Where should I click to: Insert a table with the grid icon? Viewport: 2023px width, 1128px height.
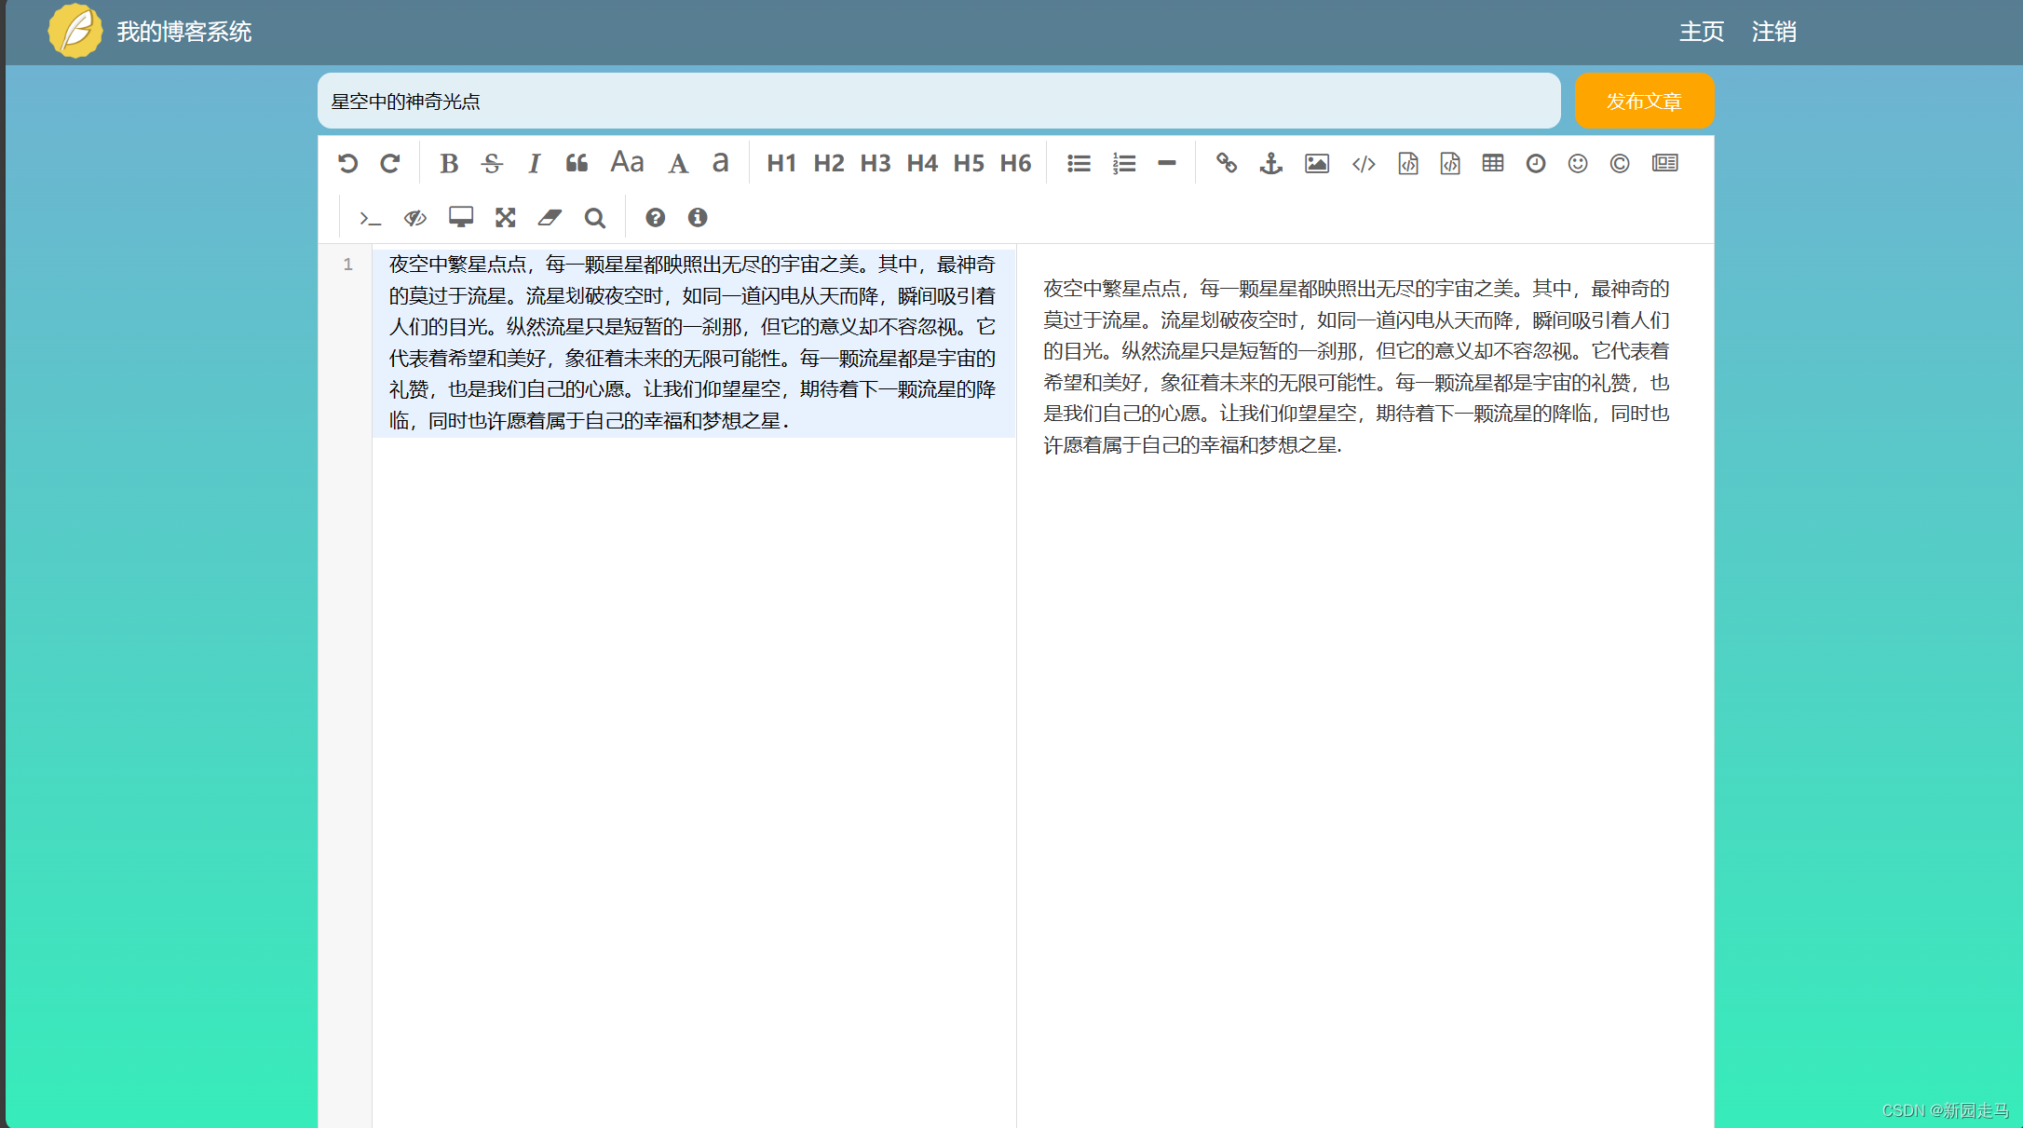pos(1492,164)
